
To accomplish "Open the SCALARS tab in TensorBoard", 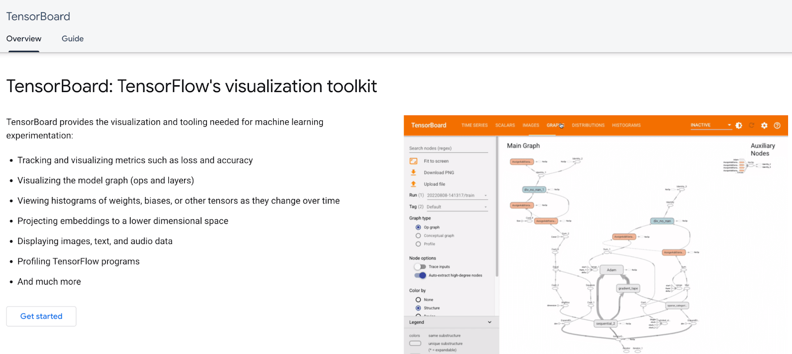I will [505, 126].
